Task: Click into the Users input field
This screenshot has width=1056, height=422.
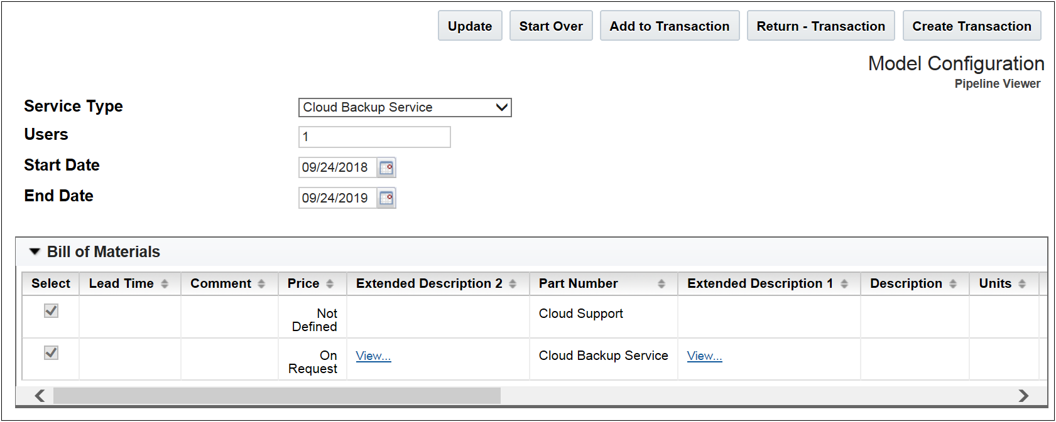Action: [x=374, y=137]
